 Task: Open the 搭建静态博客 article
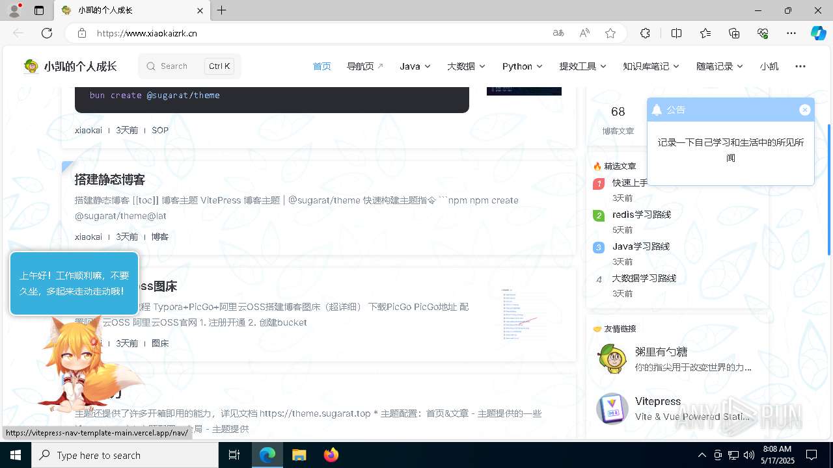coord(110,179)
